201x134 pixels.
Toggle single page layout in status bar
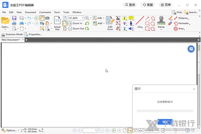click(x=125, y=130)
